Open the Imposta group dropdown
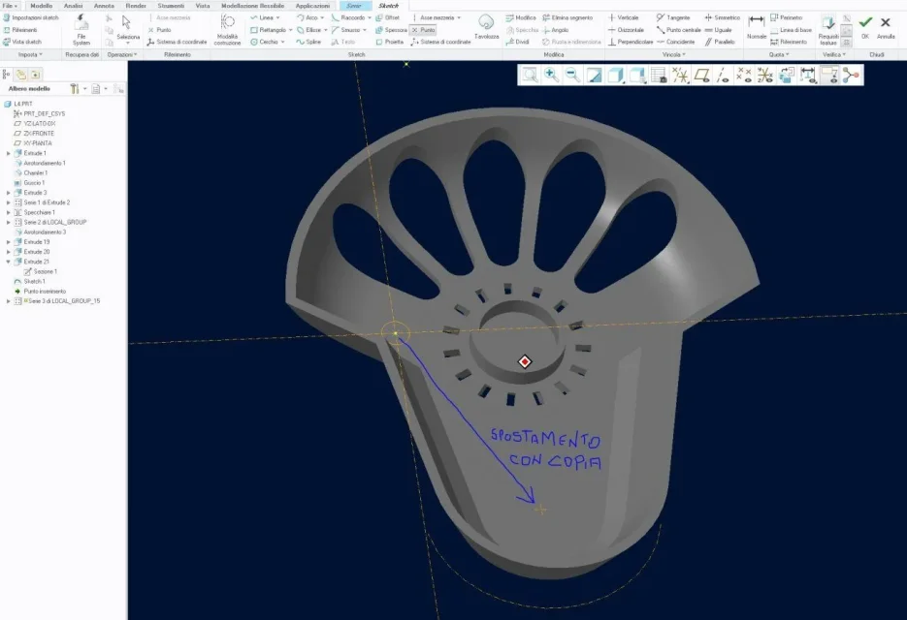The image size is (907, 620). click(29, 54)
